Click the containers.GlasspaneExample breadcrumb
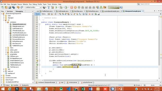 click(x=46, y=82)
